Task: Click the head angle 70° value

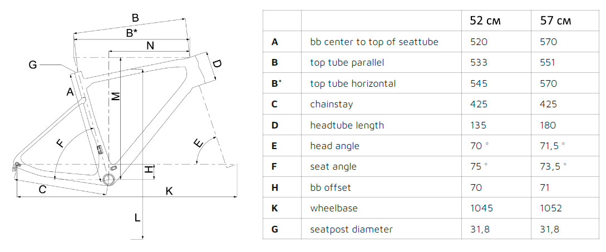Action: coord(480,146)
